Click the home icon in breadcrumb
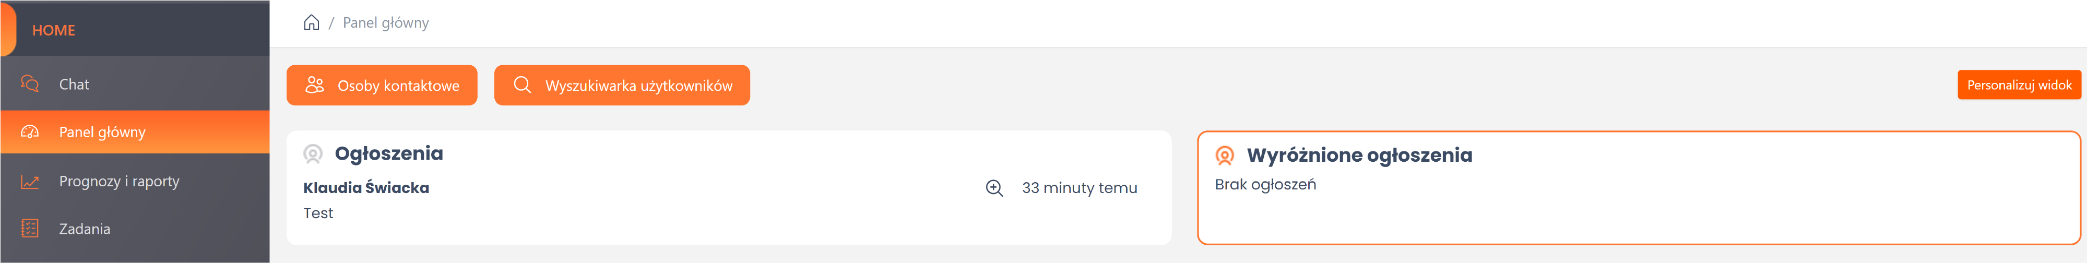Screen dimensions: 2087x263 pyautogui.click(x=311, y=22)
